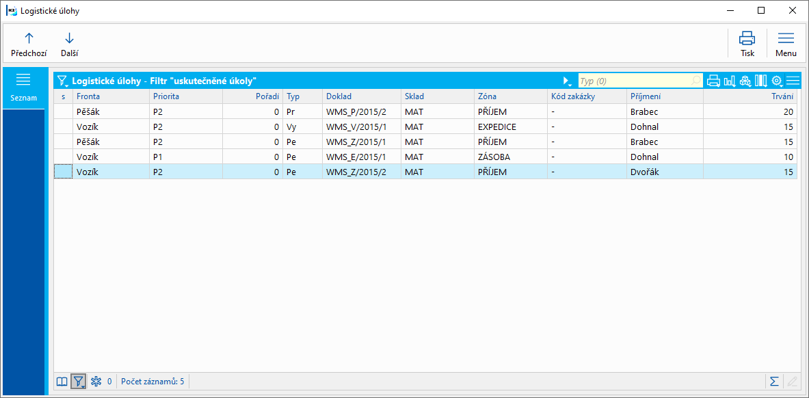Screen dimensions: 809x398
Task: Toggle the filter button in status bar
Action: tap(78, 382)
